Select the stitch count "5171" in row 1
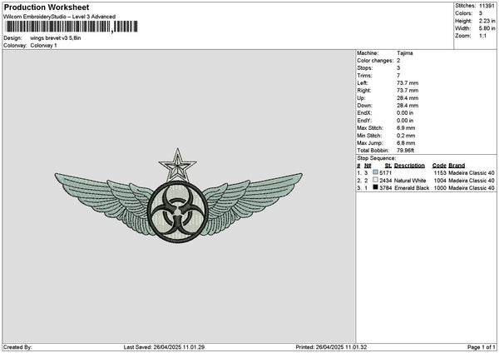Image resolution: width=499 pixels, height=353 pixels. coord(385,173)
